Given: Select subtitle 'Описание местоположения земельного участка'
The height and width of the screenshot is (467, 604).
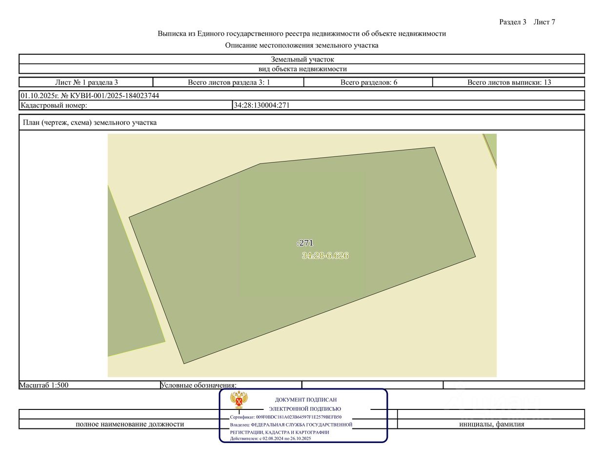Looking at the screenshot, I should [302, 45].
